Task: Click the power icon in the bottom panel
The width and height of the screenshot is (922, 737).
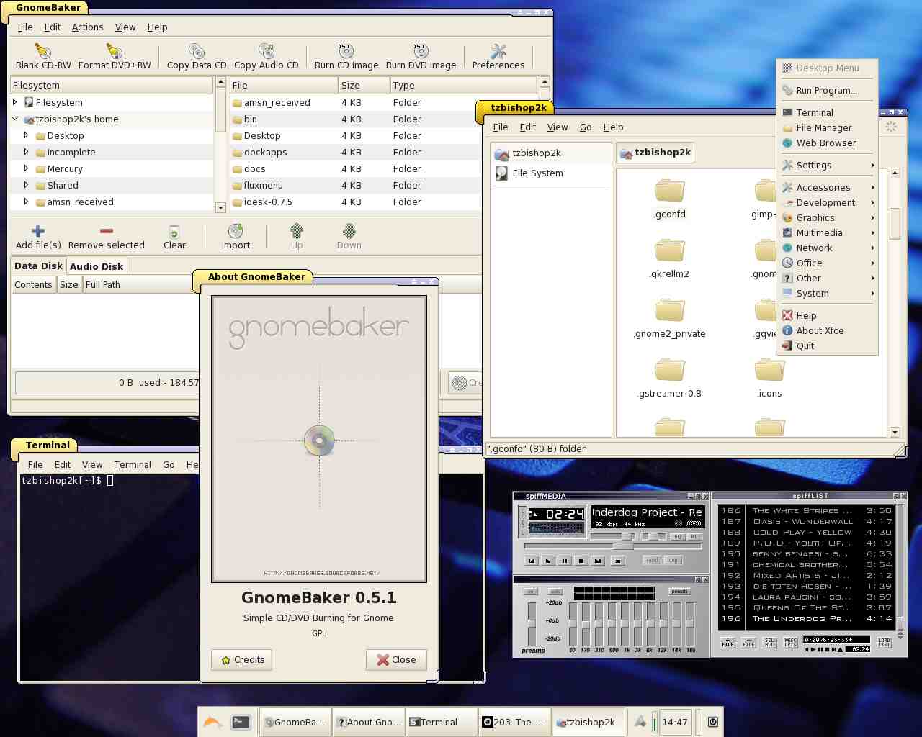Action: pos(713,722)
